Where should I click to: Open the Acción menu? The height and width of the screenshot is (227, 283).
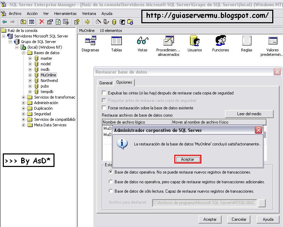click(x=32, y=14)
